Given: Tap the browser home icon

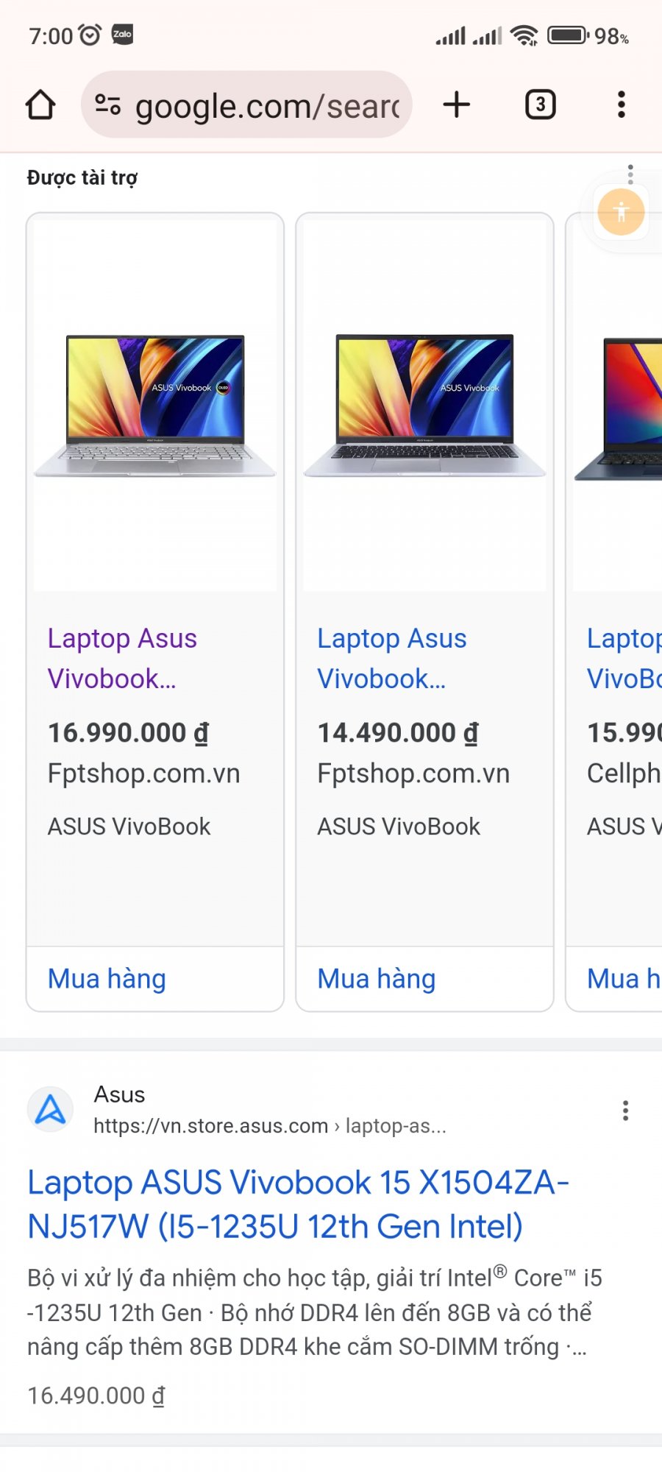Looking at the screenshot, I should coord(40,105).
